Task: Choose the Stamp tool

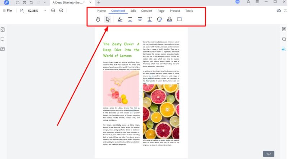Action: click(169, 19)
